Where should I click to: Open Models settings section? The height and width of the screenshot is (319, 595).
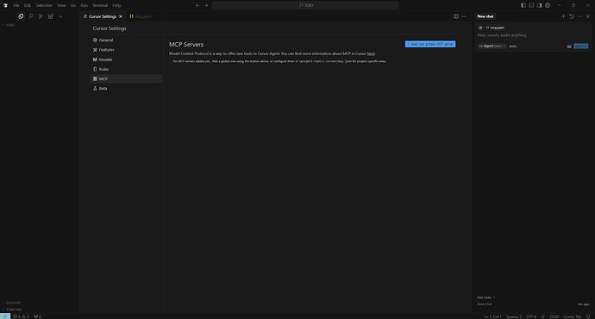click(x=127, y=59)
